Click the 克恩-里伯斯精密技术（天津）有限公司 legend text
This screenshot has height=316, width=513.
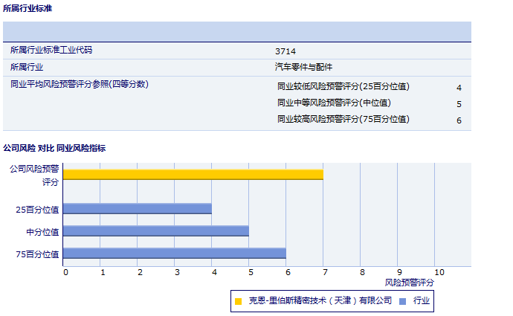click(x=320, y=300)
